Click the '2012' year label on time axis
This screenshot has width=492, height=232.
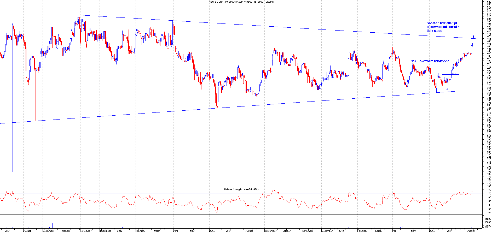click(120, 231)
